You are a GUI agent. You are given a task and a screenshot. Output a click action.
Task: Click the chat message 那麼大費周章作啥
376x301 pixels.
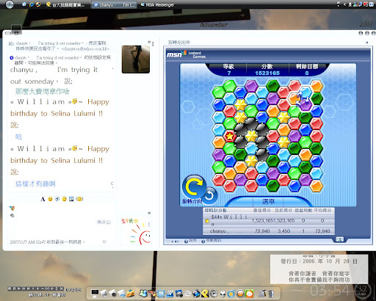(x=43, y=91)
